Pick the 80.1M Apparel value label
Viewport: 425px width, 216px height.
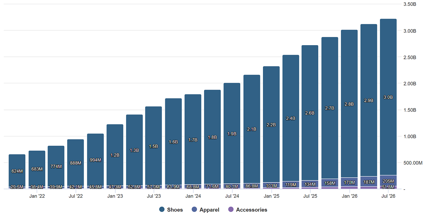[232, 186]
